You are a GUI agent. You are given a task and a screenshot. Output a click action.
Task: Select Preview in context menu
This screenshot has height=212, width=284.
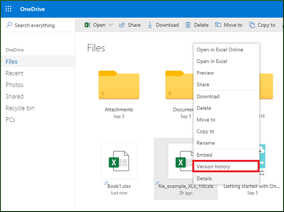(226, 73)
